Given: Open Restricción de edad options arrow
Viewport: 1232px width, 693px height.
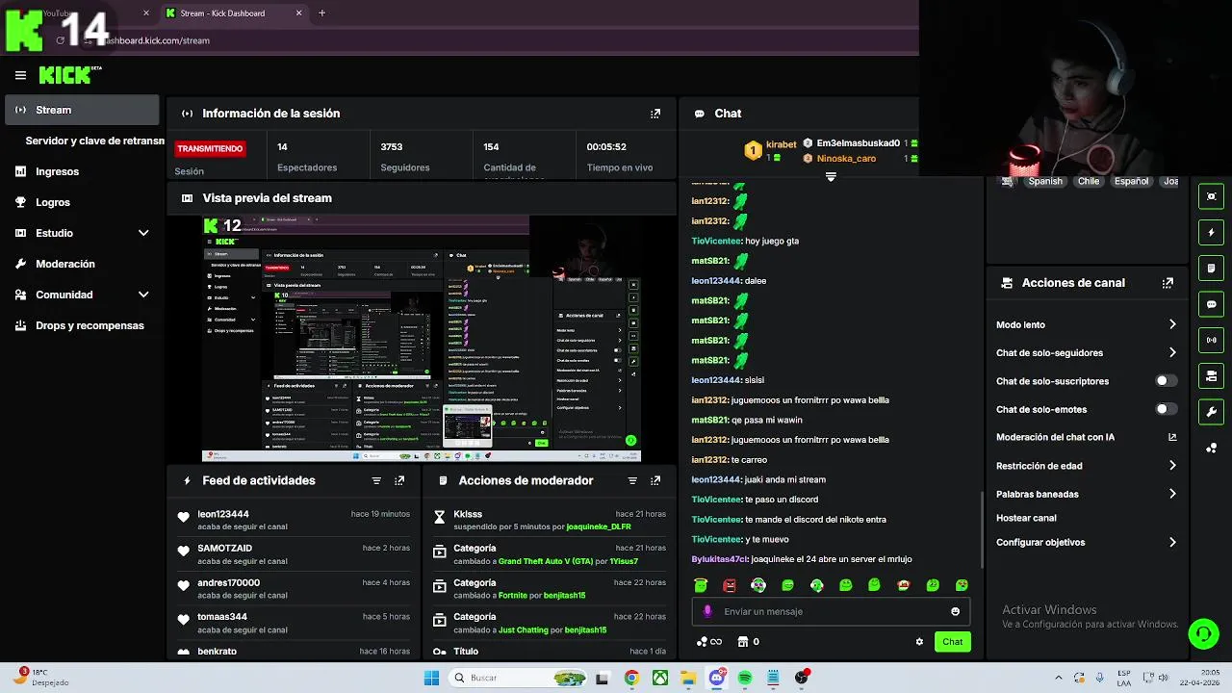Looking at the screenshot, I should pyautogui.click(x=1172, y=466).
